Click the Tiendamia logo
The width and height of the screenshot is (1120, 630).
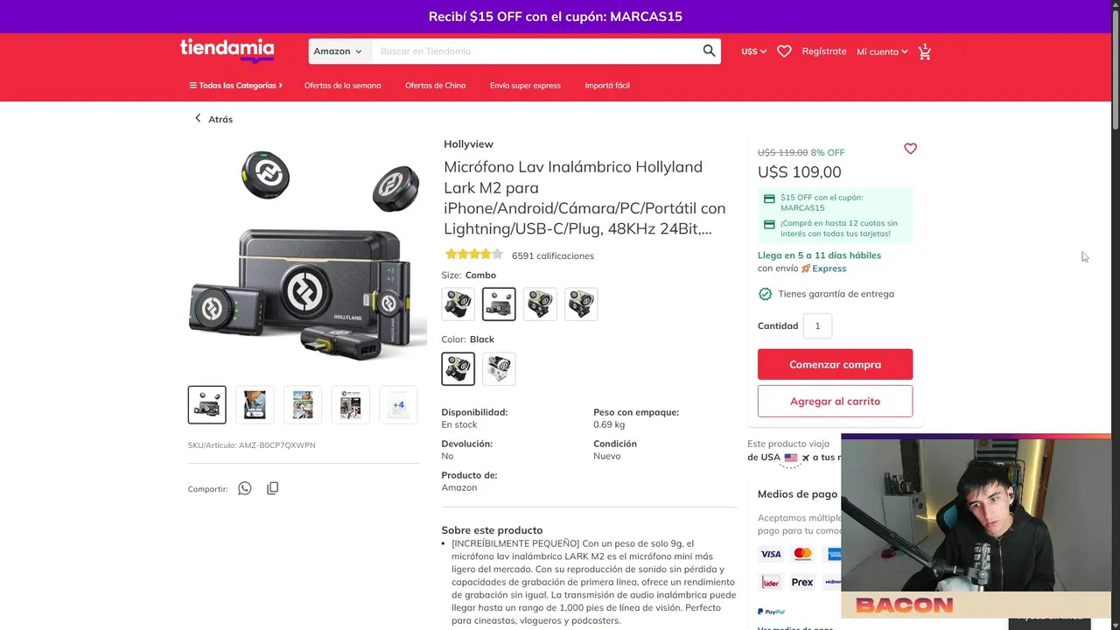click(227, 51)
